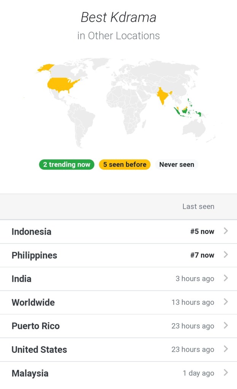Click Alaska's highlighted area on the map
This screenshot has width=237, height=389.
[45, 68]
